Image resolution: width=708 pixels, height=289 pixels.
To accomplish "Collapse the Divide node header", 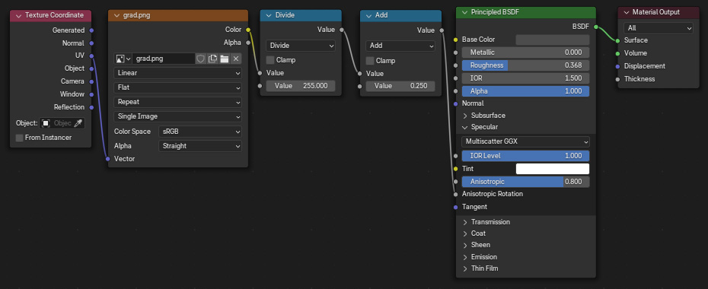I will tap(269, 15).
